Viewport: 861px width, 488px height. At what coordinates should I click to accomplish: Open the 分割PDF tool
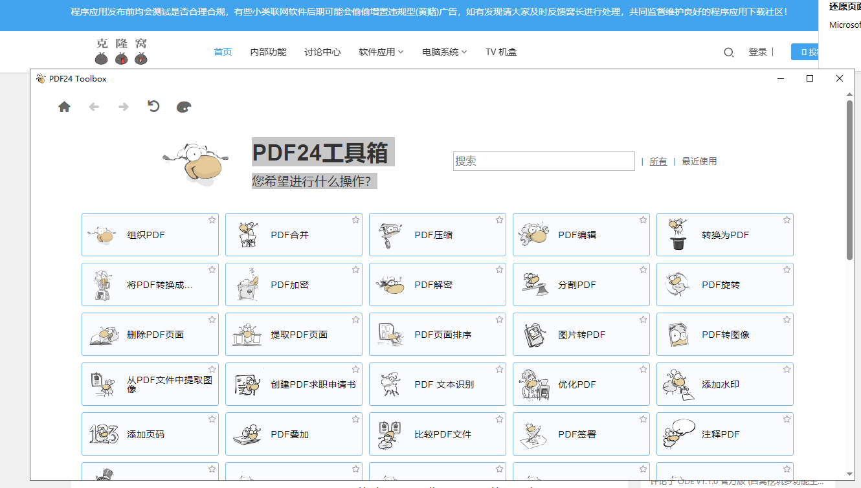pyautogui.click(x=581, y=285)
